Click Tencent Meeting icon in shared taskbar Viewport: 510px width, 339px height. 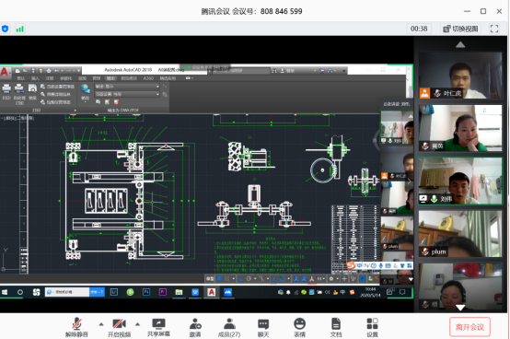click(227, 292)
